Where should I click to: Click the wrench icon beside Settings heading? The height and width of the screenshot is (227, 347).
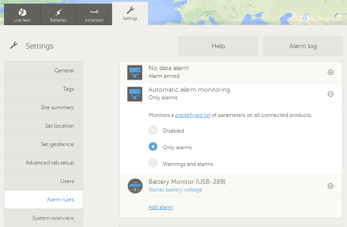pyautogui.click(x=14, y=45)
